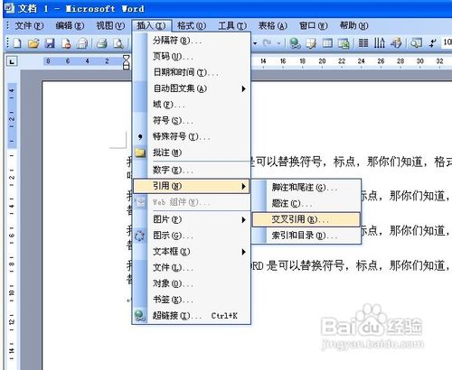This screenshot has width=452, height=370.
Task: Open the 帮助 menu
Action: pos(353,26)
